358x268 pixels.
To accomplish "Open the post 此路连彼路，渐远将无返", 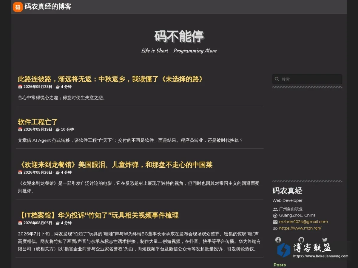I will coord(110,79).
